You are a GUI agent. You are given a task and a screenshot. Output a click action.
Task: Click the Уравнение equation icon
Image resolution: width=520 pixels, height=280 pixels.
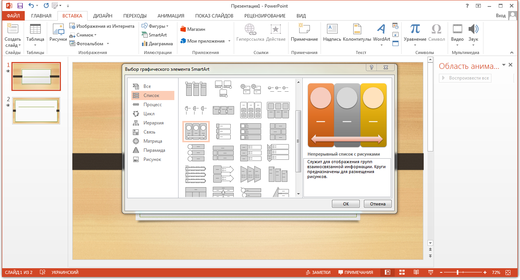click(415, 30)
